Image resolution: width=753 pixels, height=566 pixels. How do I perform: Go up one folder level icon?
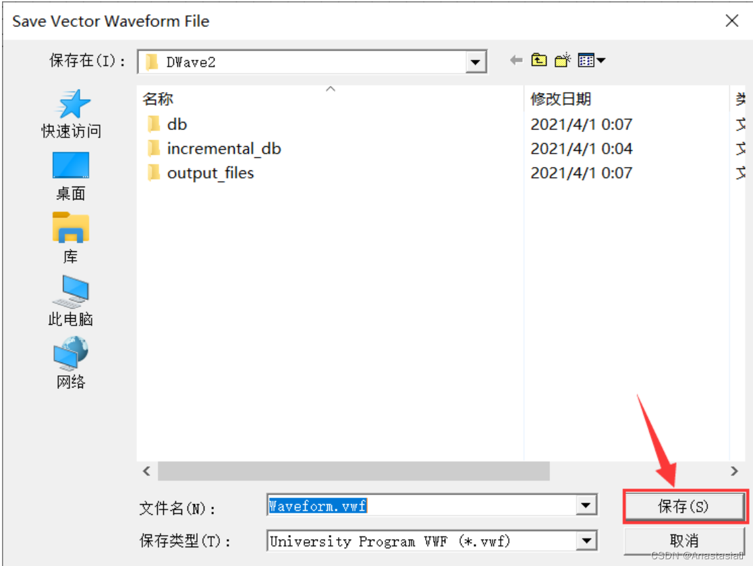tap(539, 61)
